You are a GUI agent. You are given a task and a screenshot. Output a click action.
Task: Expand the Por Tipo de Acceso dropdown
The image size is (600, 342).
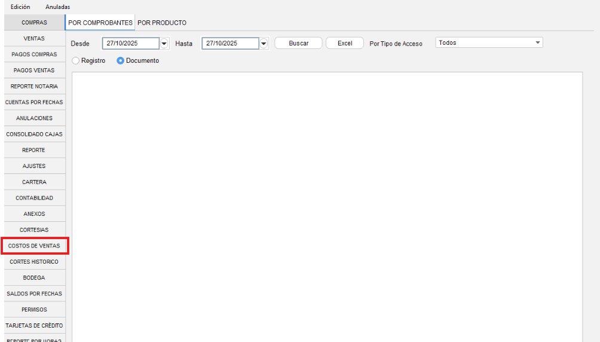tap(537, 43)
